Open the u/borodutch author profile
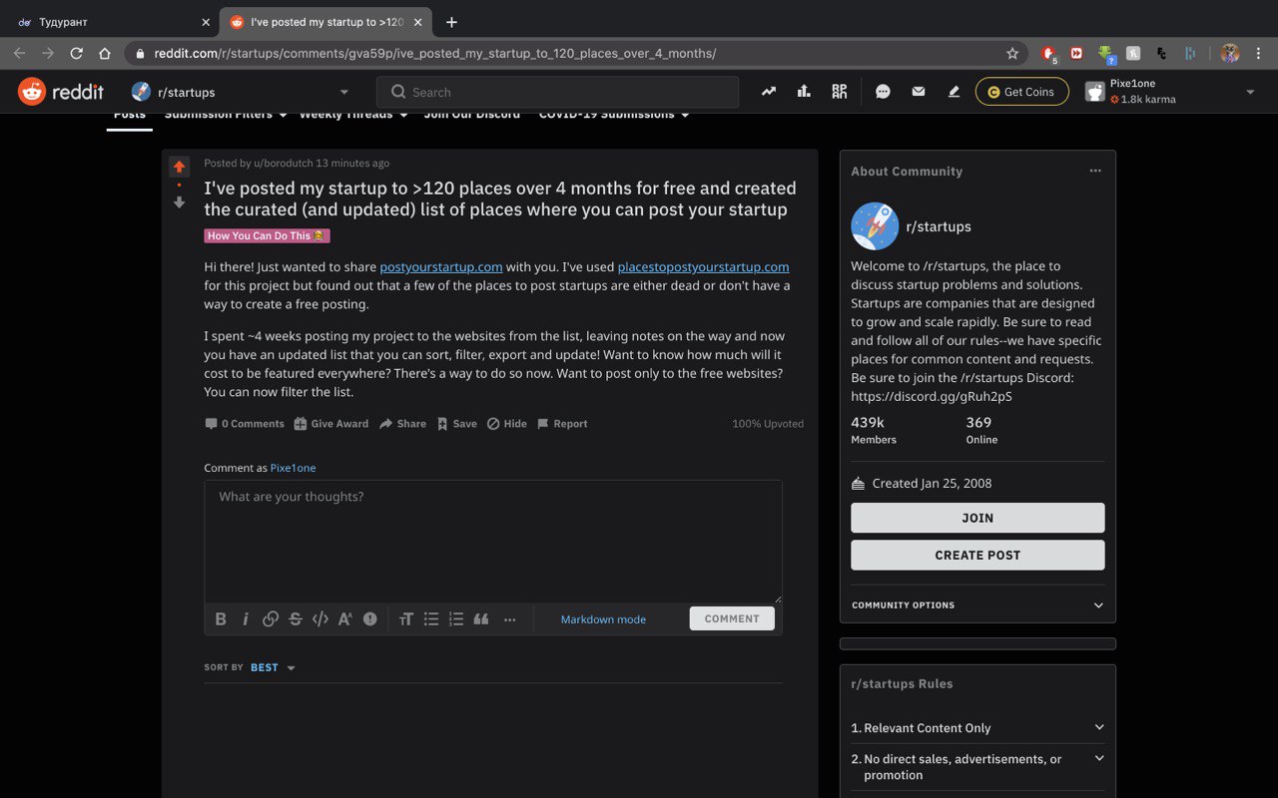Screen dimensions: 1278x798 click(283, 163)
